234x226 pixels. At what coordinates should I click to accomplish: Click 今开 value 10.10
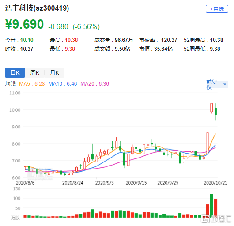coord(27,40)
